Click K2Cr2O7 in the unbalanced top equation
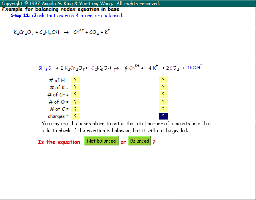The height and width of the screenshot is (200, 256). coord(24,32)
